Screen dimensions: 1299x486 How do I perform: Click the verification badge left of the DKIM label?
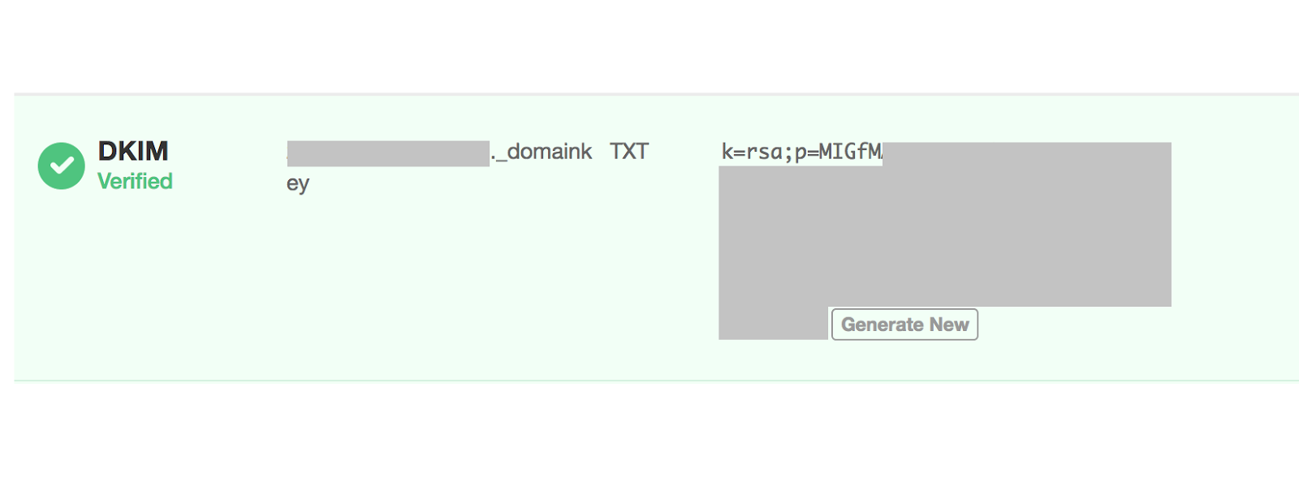tap(60, 165)
